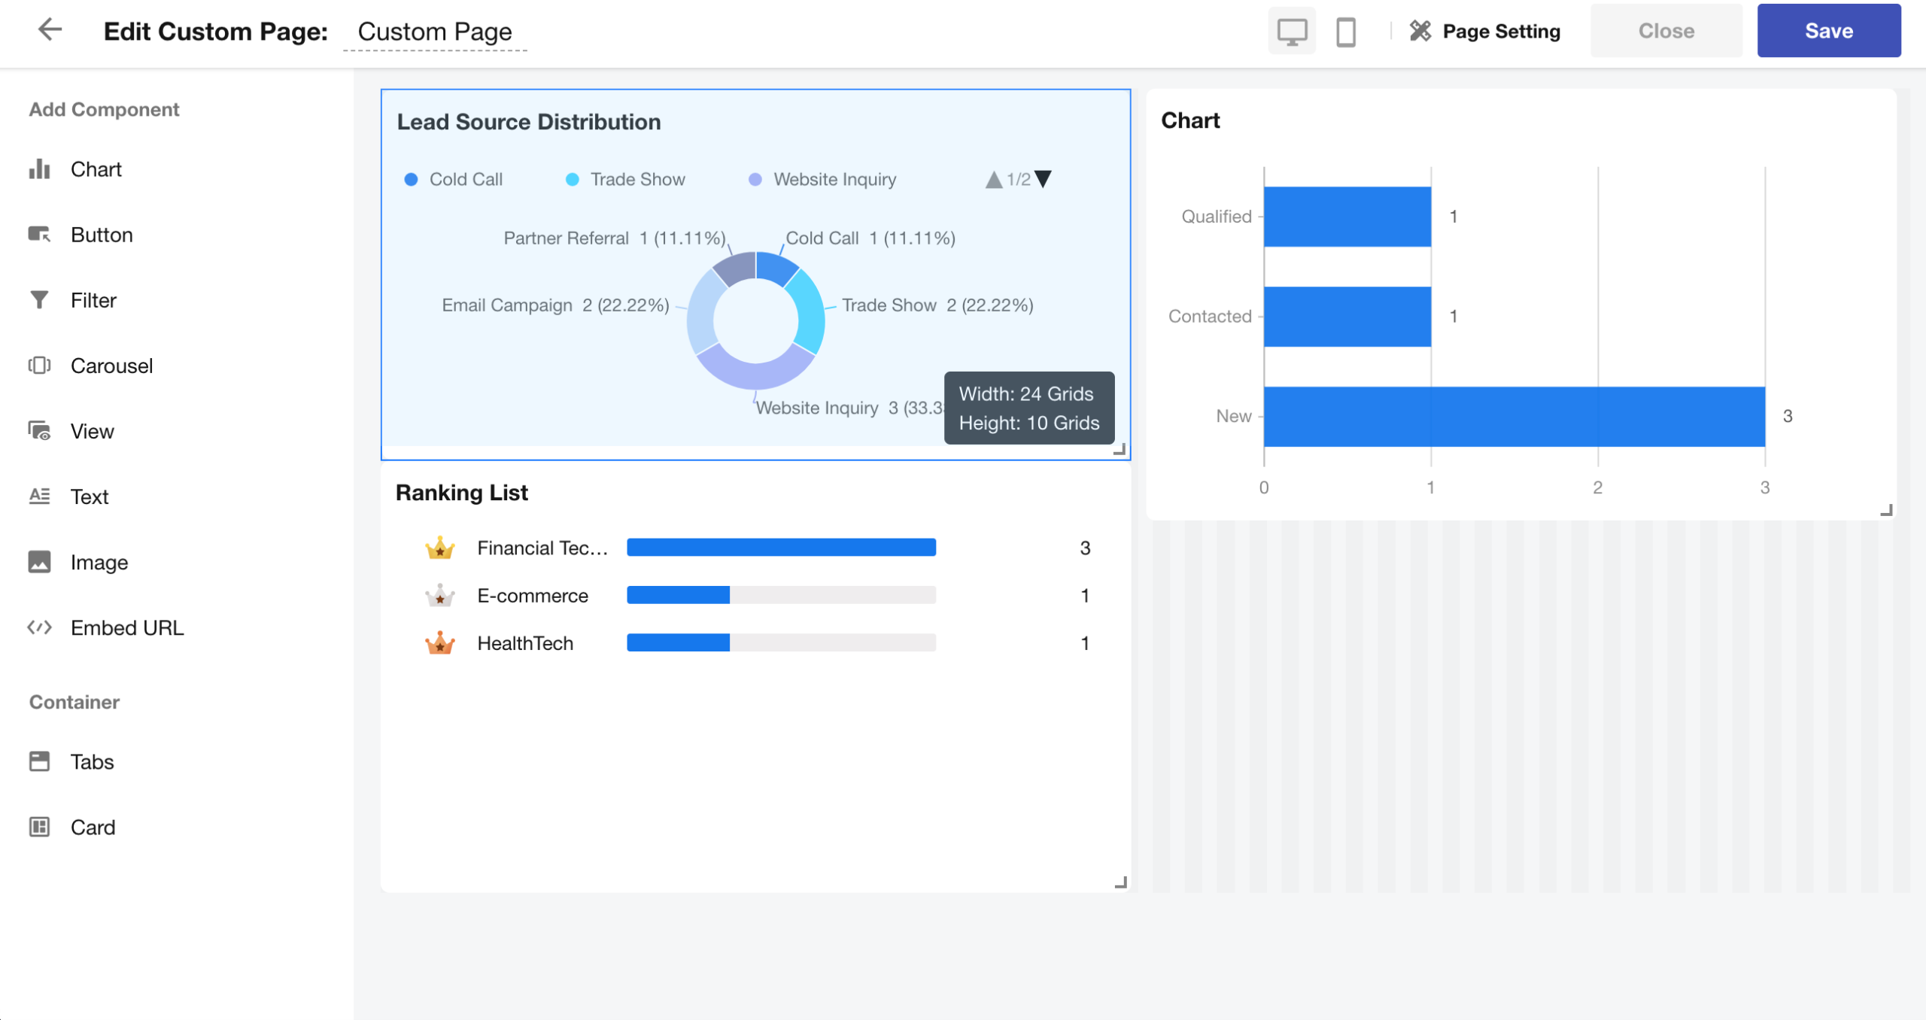Viewport: 1926px width, 1020px height.
Task: Go to previous legend page arrow
Action: tap(993, 179)
